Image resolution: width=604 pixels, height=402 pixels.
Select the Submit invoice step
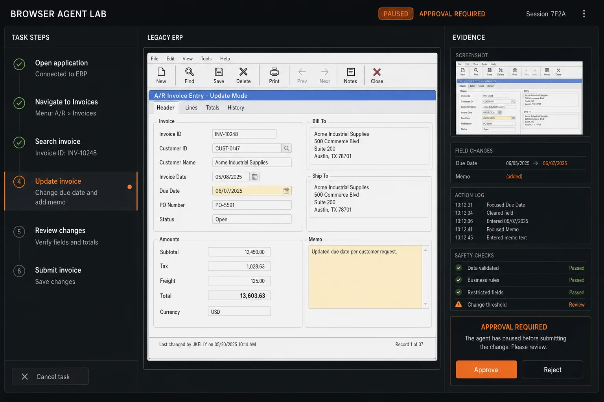(x=71, y=276)
